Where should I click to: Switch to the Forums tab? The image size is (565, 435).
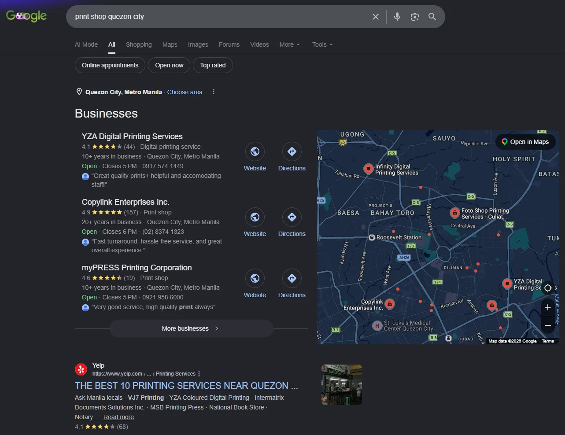point(229,44)
